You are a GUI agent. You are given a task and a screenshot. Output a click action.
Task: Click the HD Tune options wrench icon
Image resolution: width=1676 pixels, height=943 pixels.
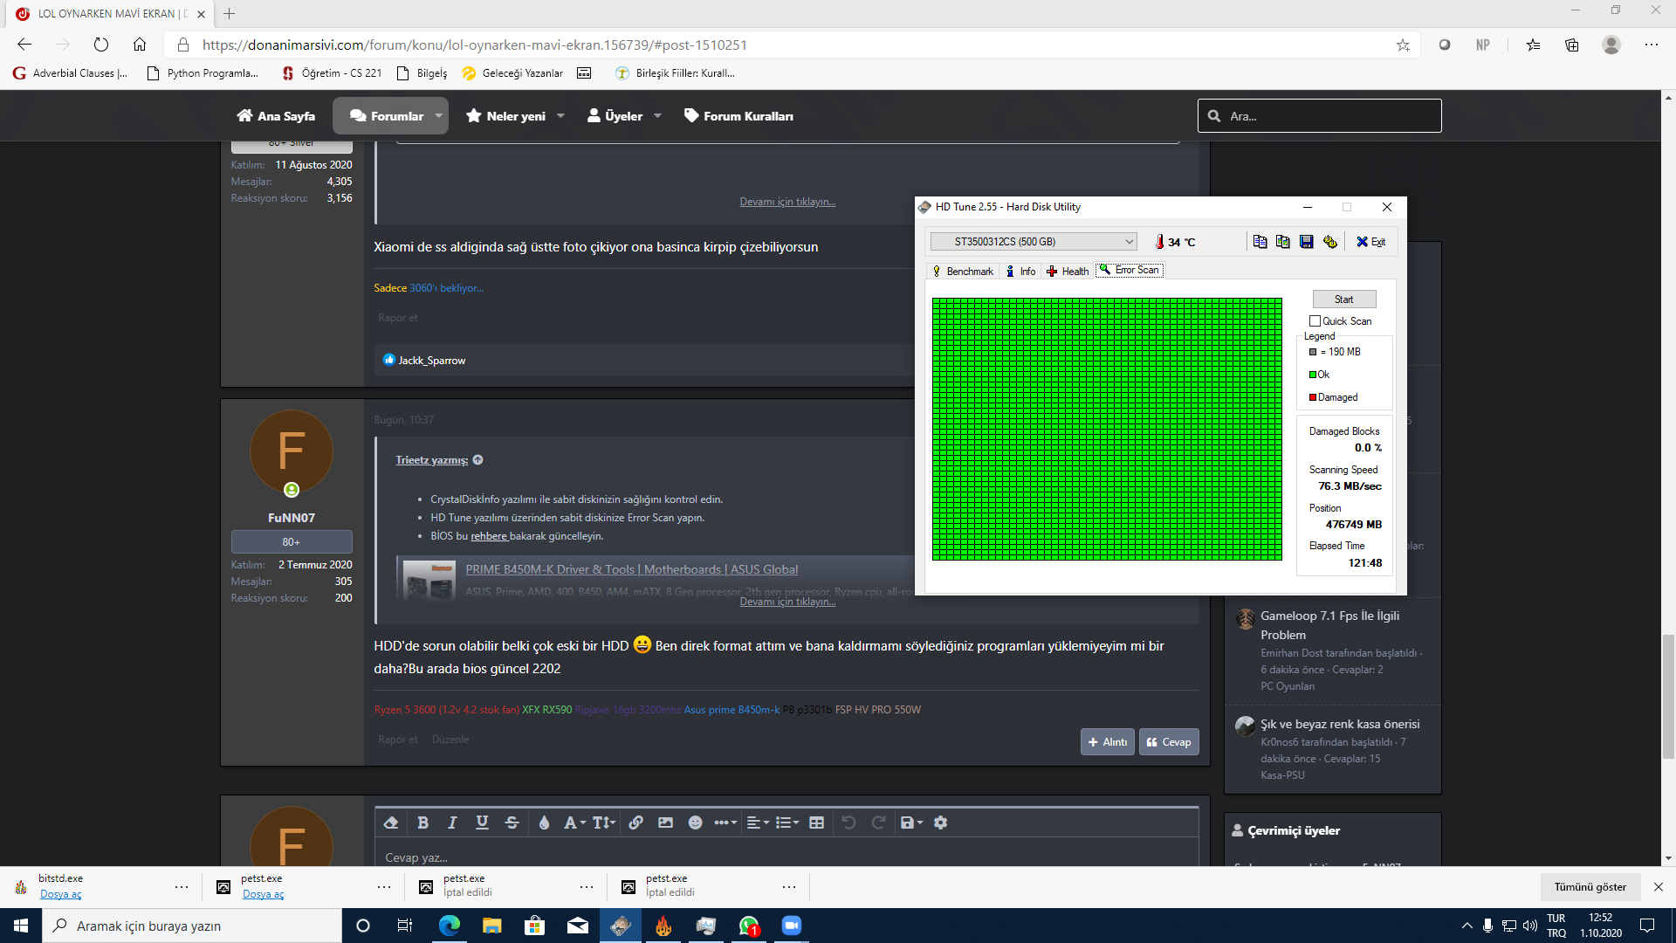coord(1329,242)
